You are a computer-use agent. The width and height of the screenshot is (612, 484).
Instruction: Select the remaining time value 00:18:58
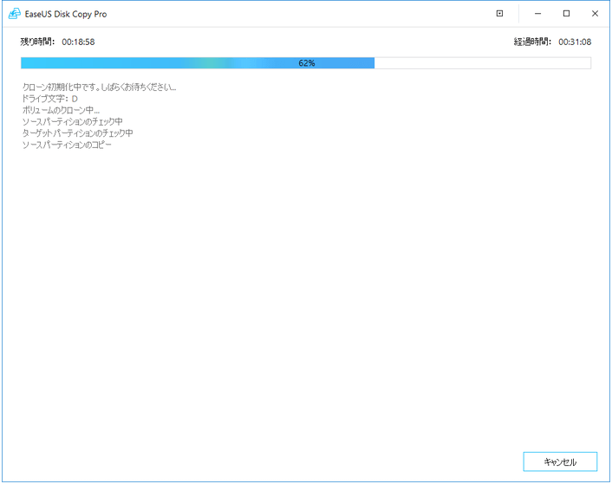[x=77, y=42]
